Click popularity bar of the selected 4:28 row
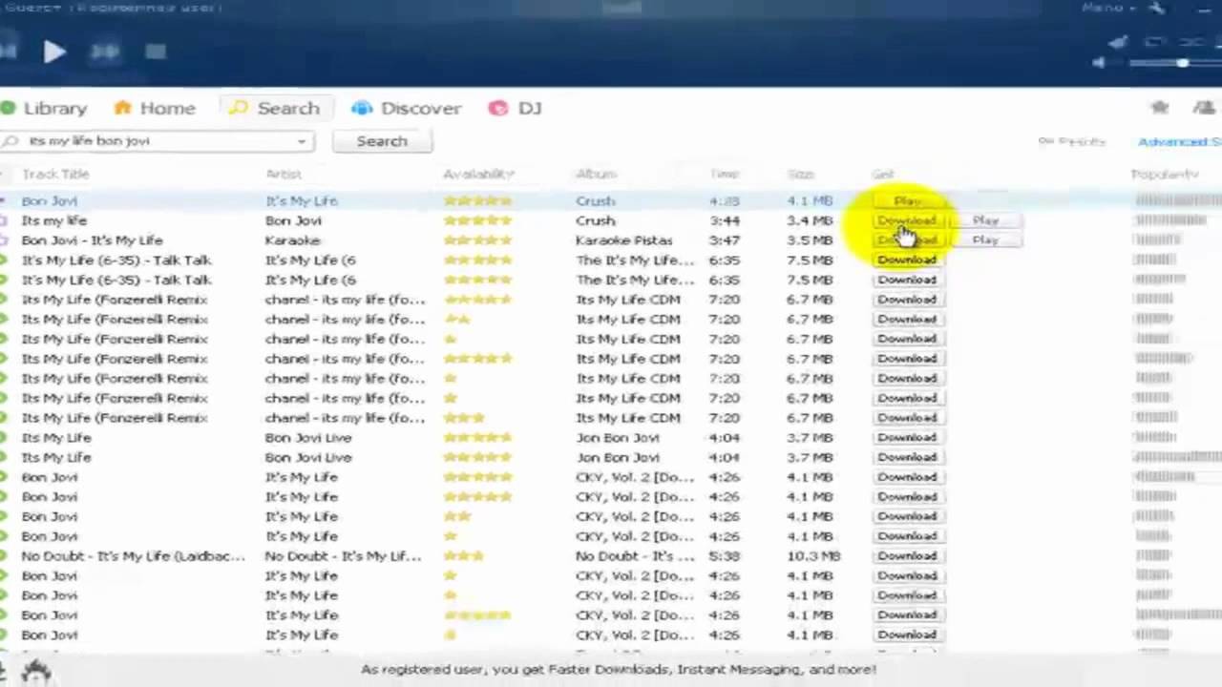The width and height of the screenshot is (1222, 687). pyautogui.click(x=1177, y=201)
